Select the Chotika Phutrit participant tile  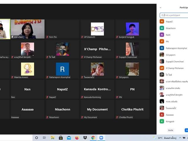coord(132,109)
